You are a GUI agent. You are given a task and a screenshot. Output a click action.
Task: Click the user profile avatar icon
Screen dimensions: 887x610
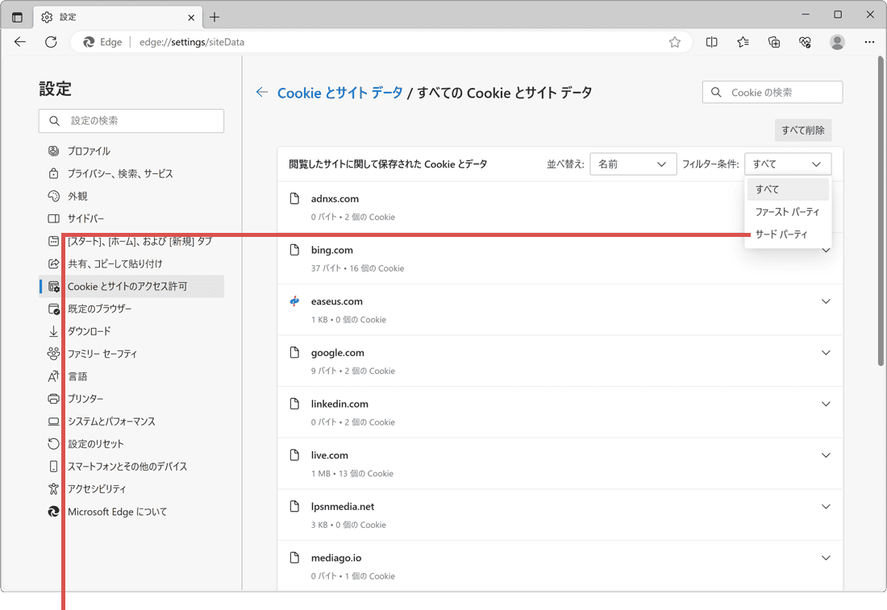837,42
